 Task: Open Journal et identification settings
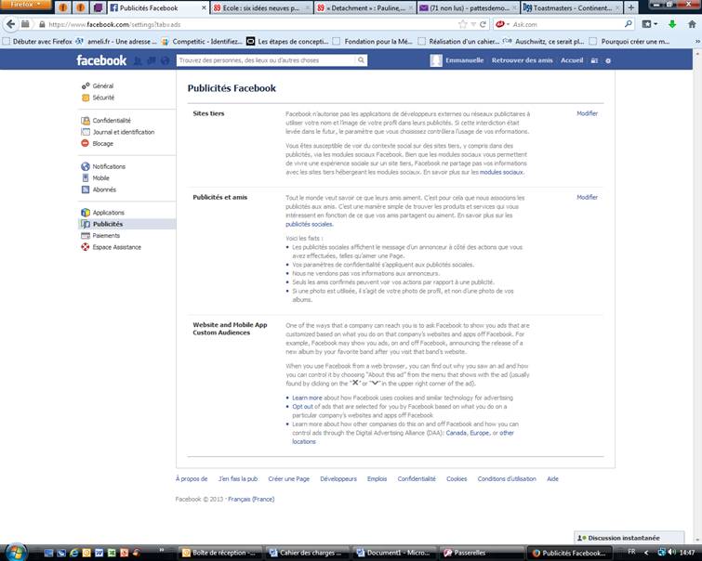point(123,132)
